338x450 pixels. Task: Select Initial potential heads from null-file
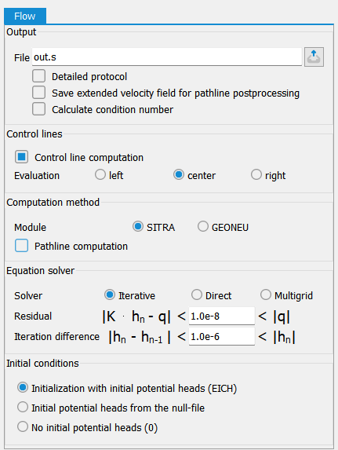[23, 408]
